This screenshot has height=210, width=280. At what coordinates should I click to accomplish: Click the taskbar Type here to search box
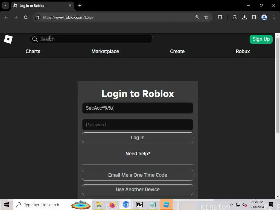(x=52, y=205)
